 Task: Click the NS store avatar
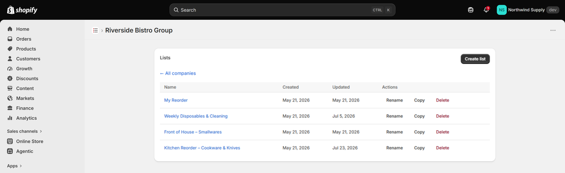pos(502,10)
